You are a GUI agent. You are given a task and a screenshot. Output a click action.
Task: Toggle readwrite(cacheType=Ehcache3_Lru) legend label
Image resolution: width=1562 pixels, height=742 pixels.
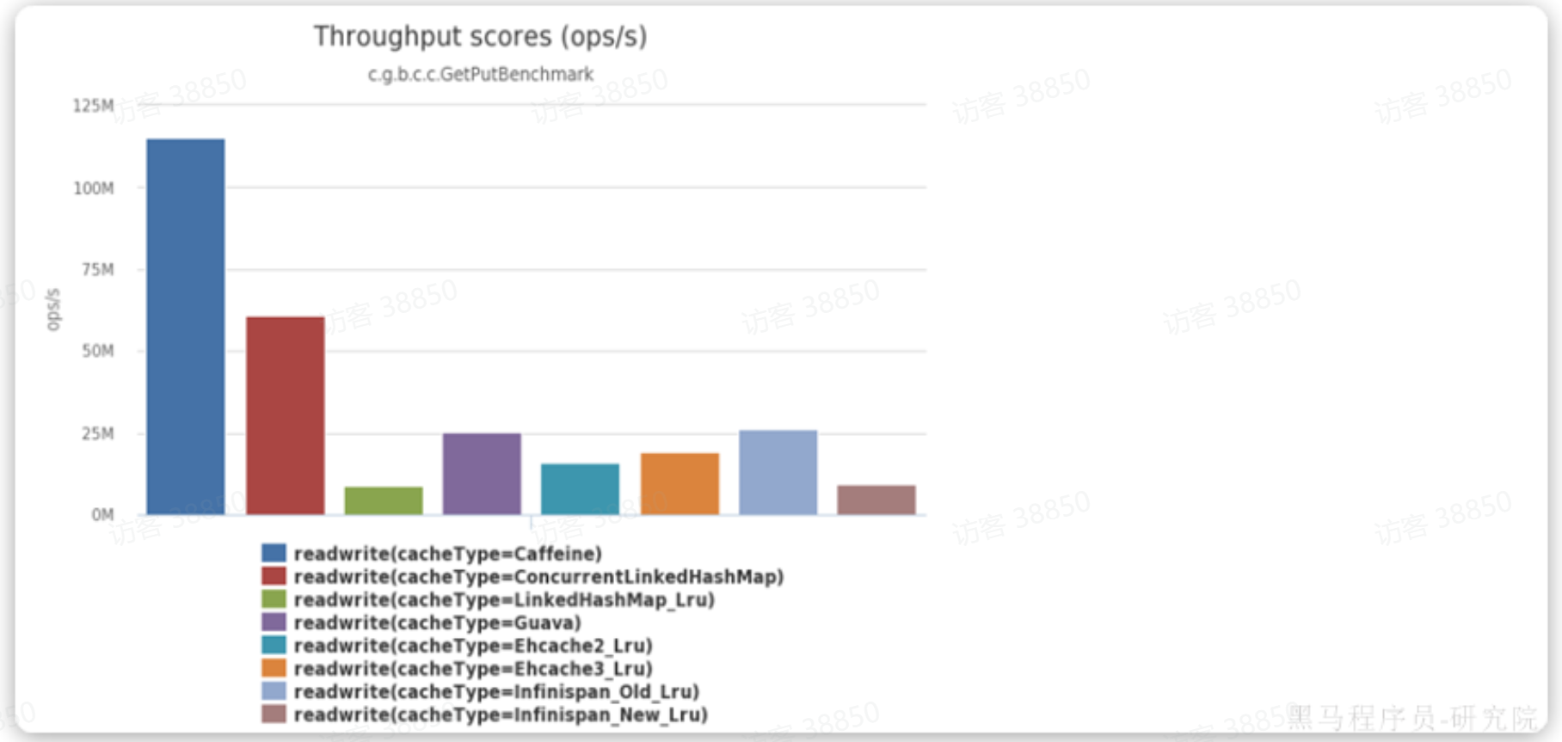pyautogui.click(x=473, y=669)
